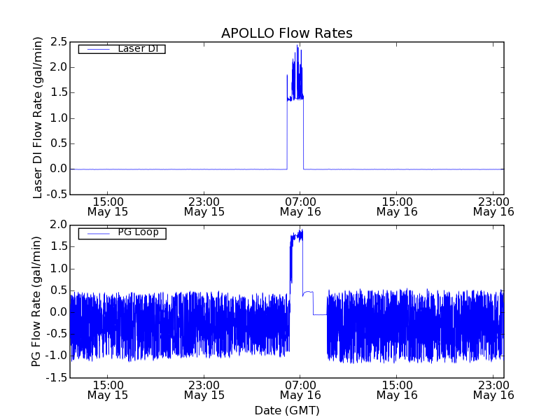Click bottom plot's 23:00 May 15 tick label
Screen dimensions: 560x420
pyautogui.click(x=204, y=389)
